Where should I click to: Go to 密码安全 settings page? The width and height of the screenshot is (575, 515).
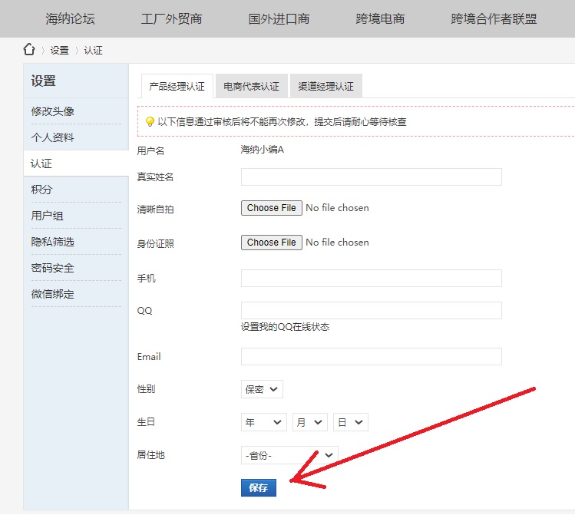coord(53,268)
